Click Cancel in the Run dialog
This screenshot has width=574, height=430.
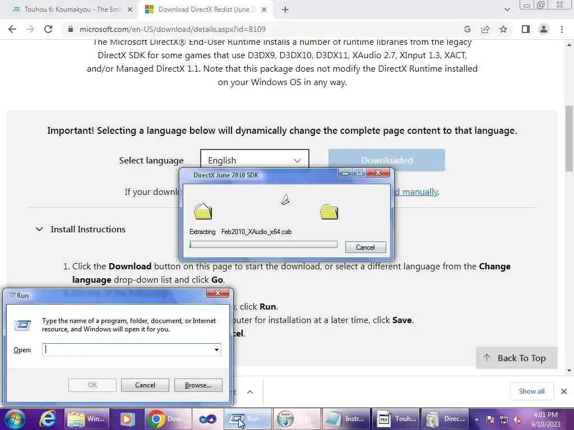pyautogui.click(x=145, y=385)
